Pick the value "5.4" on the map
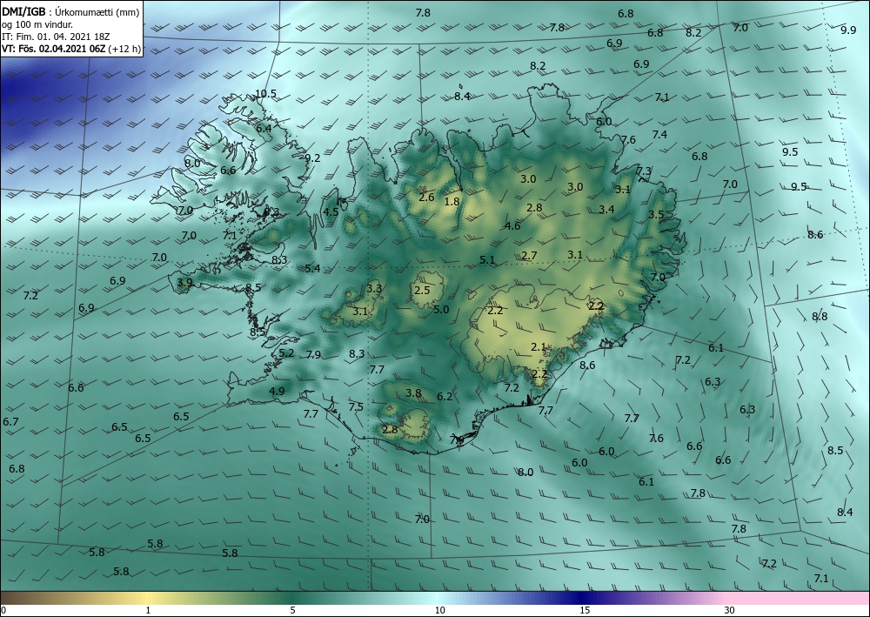870x617 pixels. click(x=312, y=269)
